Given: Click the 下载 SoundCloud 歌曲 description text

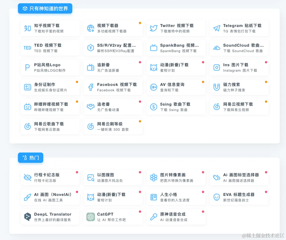Looking at the screenshot, I should [x=243, y=51].
